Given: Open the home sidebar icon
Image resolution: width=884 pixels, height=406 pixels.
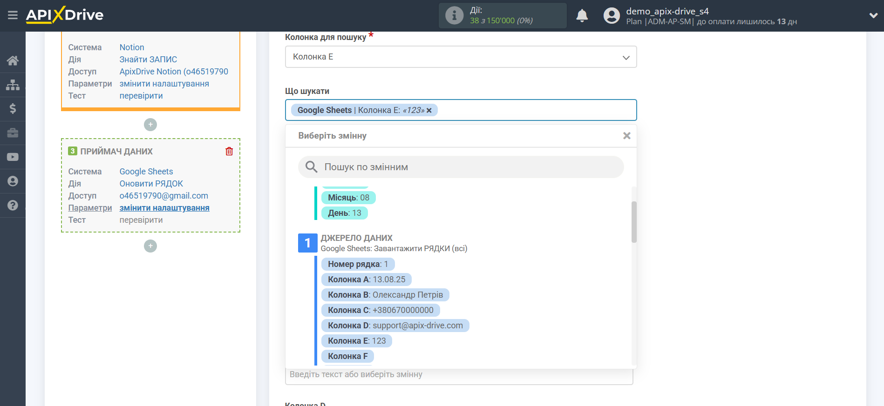Looking at the screenshot, I should point(13,60).
